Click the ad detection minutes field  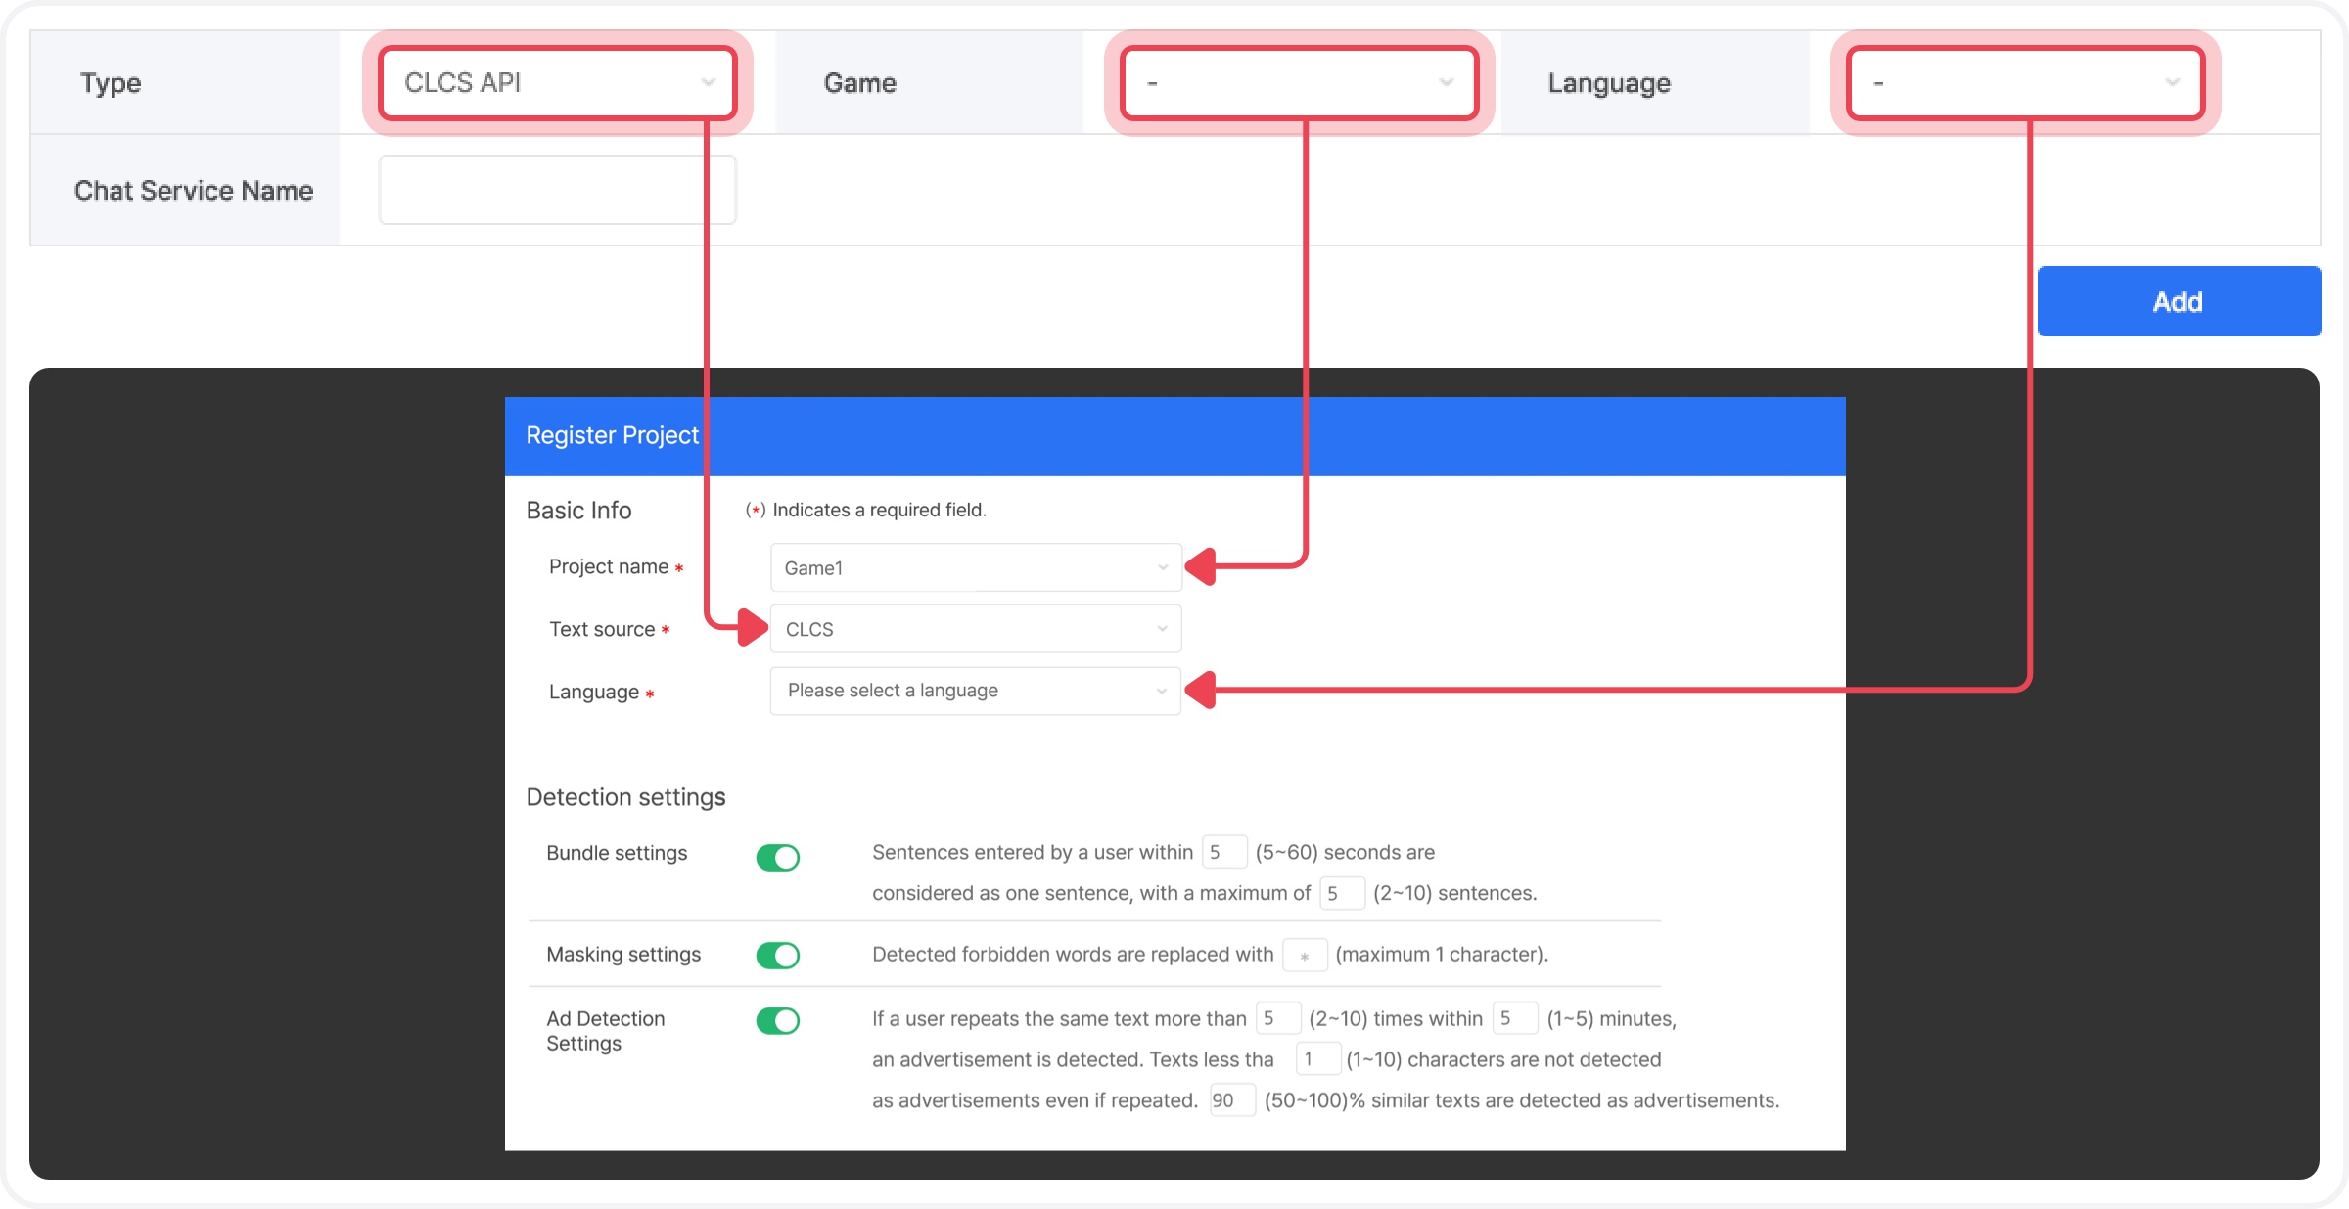(x=1513, y=1018)
